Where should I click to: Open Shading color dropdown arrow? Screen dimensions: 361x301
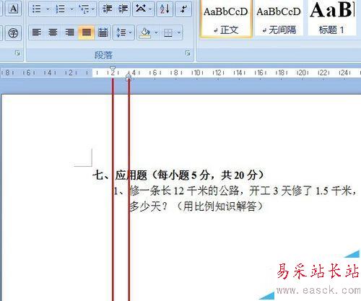[x=156, y=32]
